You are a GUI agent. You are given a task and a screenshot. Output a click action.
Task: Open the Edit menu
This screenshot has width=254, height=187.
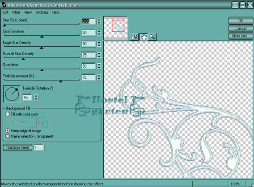[x=5, y=12]
